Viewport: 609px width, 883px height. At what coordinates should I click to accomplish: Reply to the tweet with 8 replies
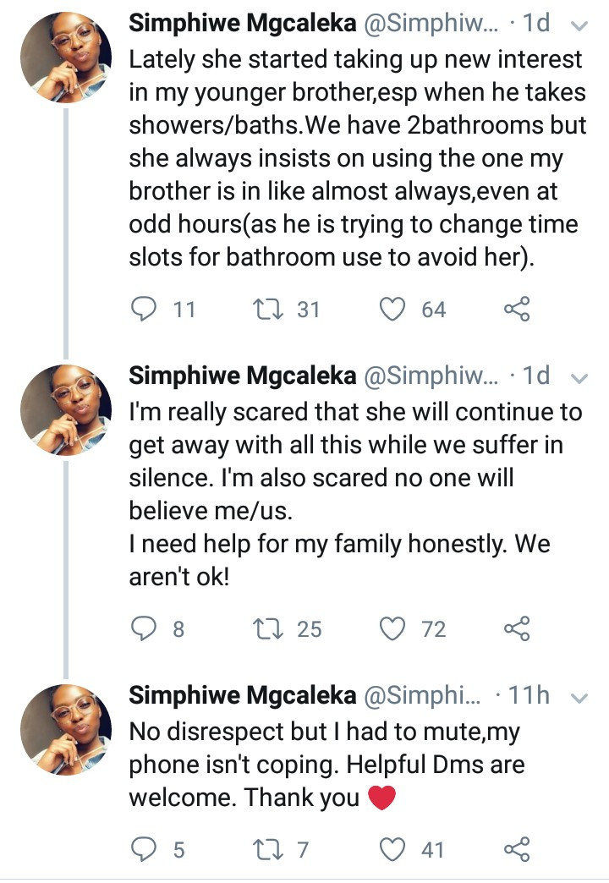[147, 628]
